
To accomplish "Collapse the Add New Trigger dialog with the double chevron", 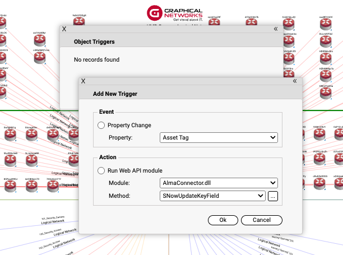I will 295,81.
